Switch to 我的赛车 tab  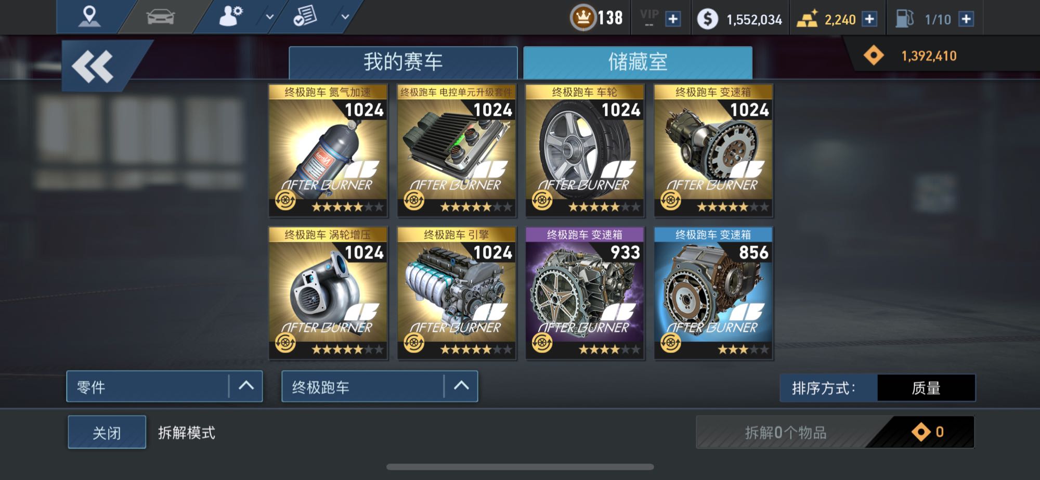click(x=403, y=62)
